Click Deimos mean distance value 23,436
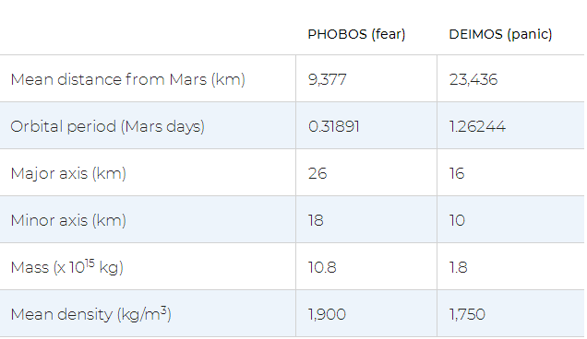This screenshot has width=587, height=339. pyautogui.click(x=473, y=79)
